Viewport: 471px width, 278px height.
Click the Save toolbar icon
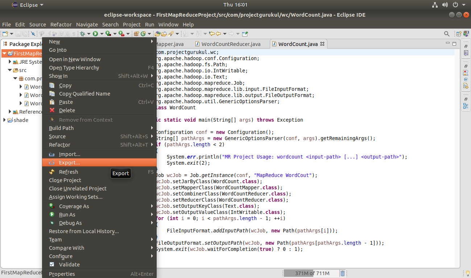18,34
